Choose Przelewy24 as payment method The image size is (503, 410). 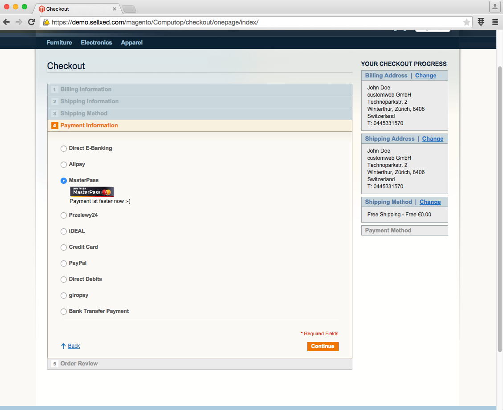click(64, 215)
